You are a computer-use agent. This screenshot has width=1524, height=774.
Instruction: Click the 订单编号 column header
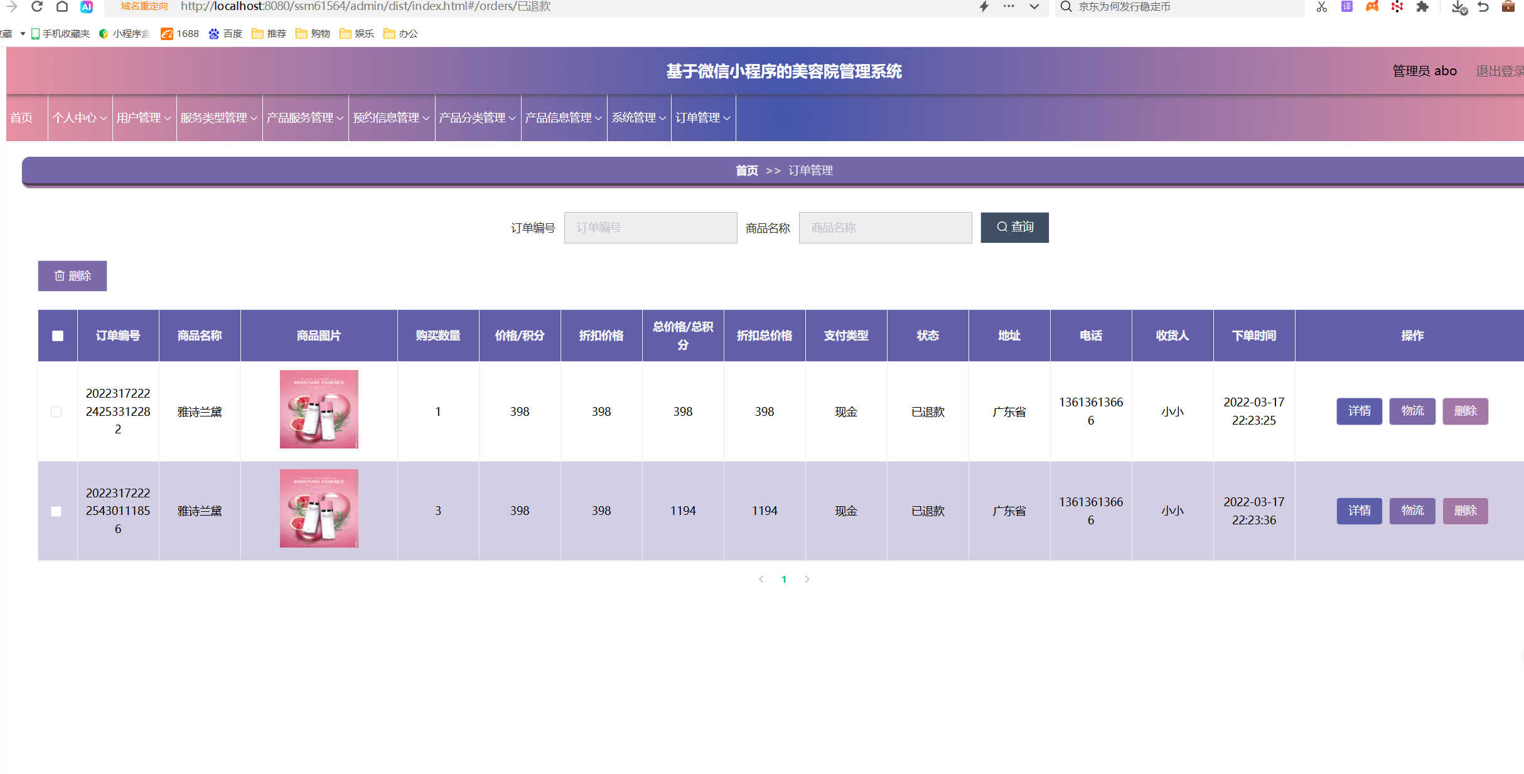click(x=118, y=336)
